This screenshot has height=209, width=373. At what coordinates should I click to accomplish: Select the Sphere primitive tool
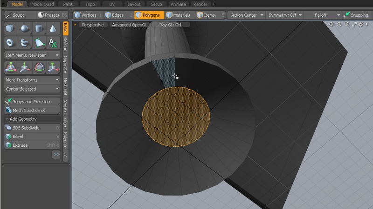24,29
